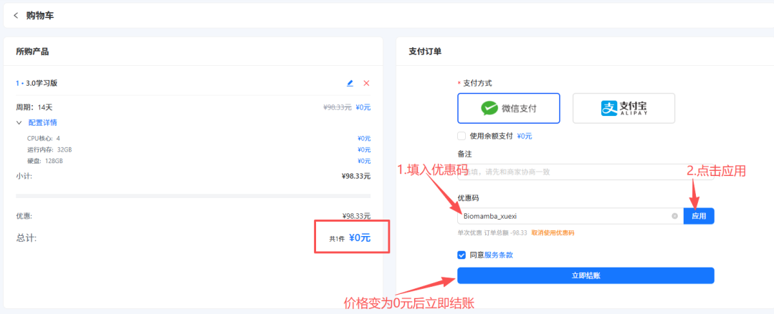The height and width of the screenshot is (314, 774).
Task: Select 支付宝 Alipay payment method
Action: (623, 108)
